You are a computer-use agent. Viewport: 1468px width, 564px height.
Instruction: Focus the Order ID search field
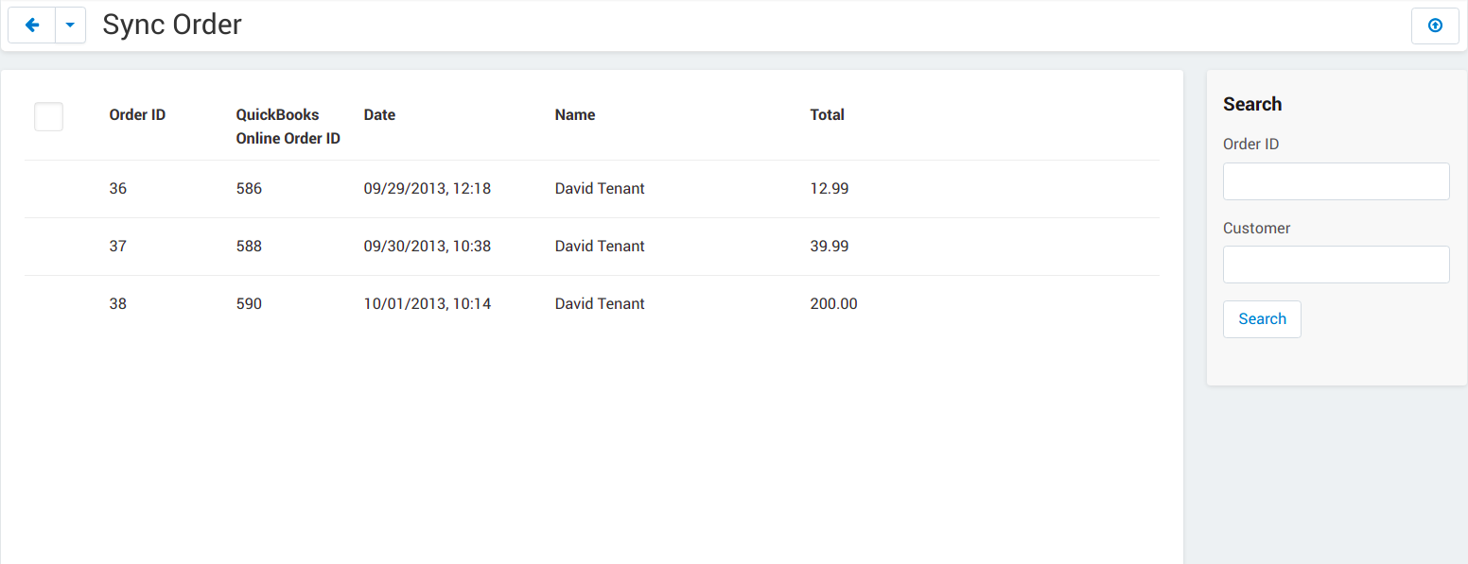tap(1336, 181)
